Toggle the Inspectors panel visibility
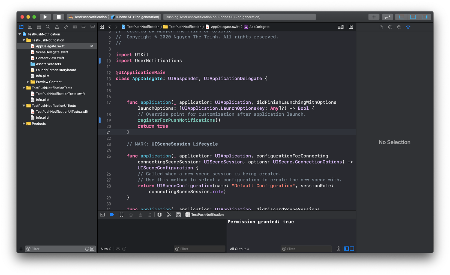Image resolution: width=450 pixels, height=275 pixels. [425, 17]
